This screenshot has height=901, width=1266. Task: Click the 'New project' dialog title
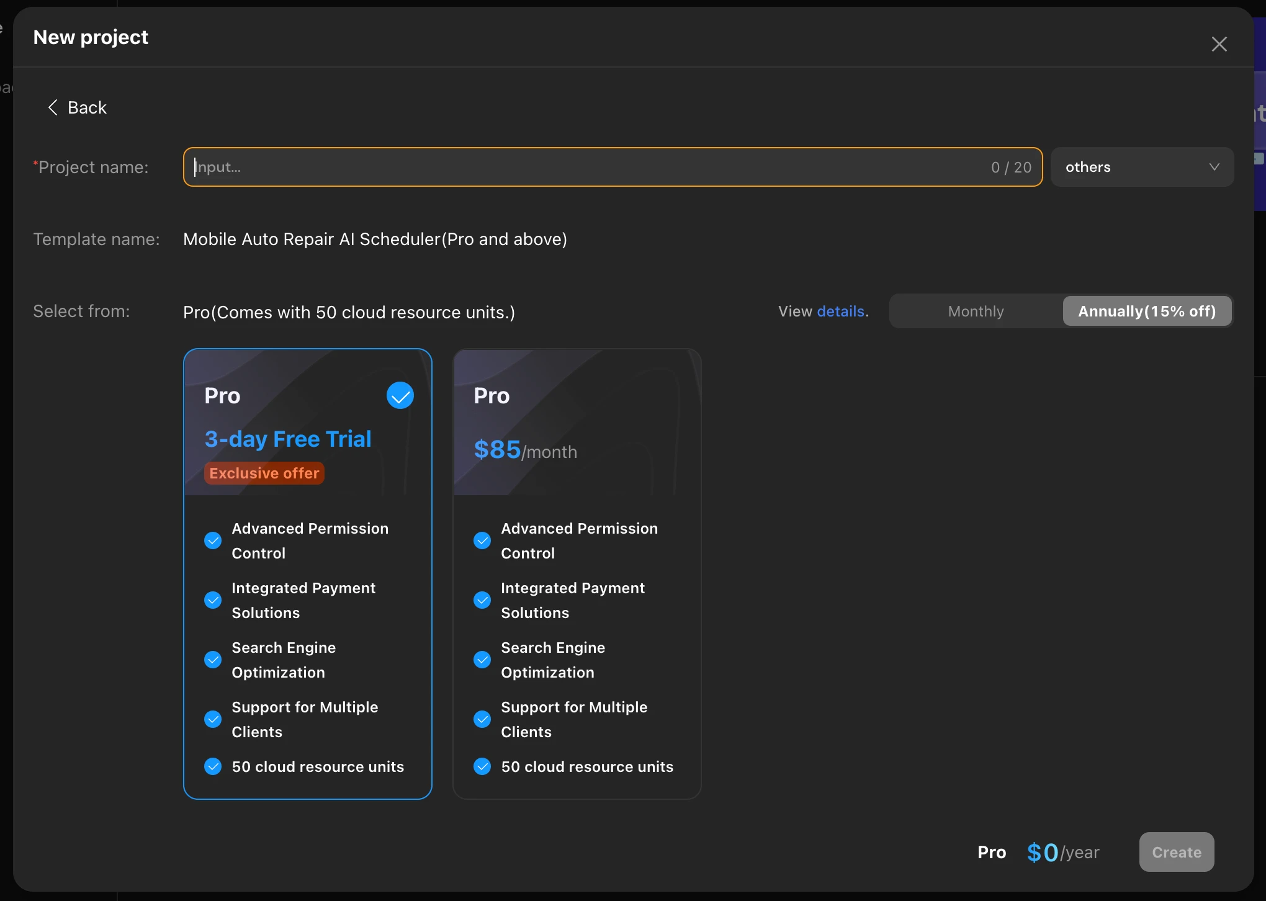coord(91,37)
